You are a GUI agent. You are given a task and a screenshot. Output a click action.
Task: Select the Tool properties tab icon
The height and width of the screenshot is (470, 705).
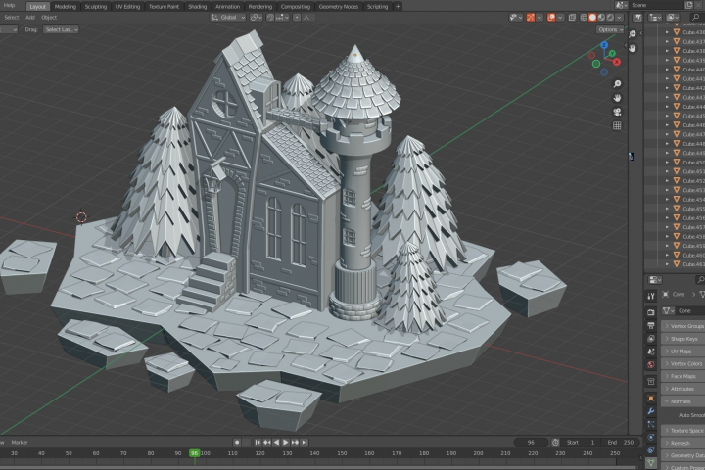[x=650, y=296]
